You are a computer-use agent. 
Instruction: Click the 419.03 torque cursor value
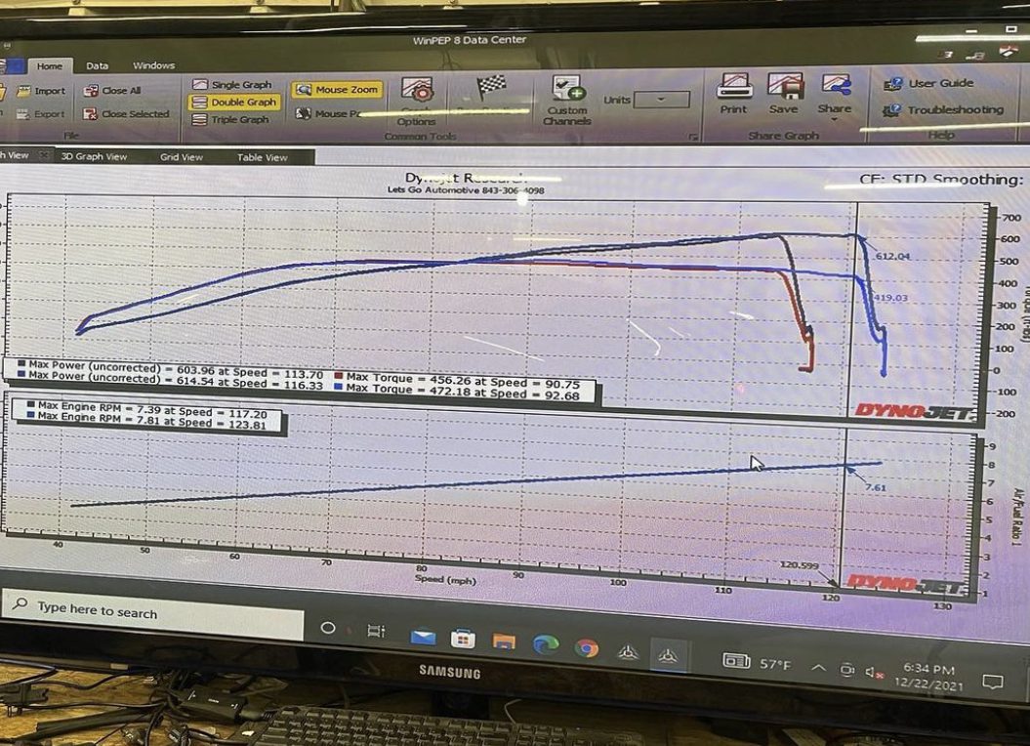coord(890,298)
